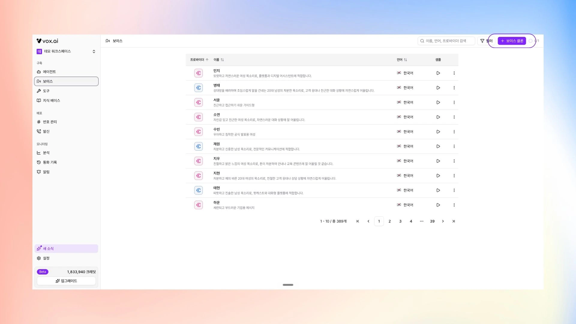
Task: Sort the table by 언어 column
Action: click(402, 60)
